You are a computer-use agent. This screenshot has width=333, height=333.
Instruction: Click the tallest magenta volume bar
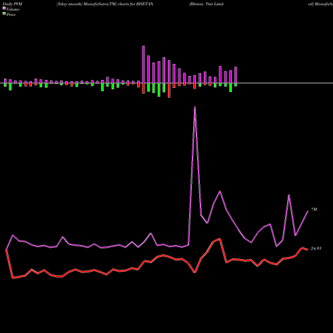(x=143, y=65)
